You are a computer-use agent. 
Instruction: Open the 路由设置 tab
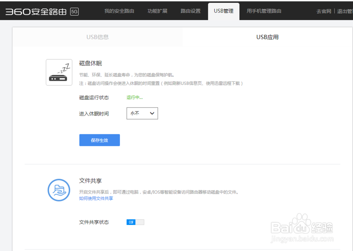tap(191, 11)
